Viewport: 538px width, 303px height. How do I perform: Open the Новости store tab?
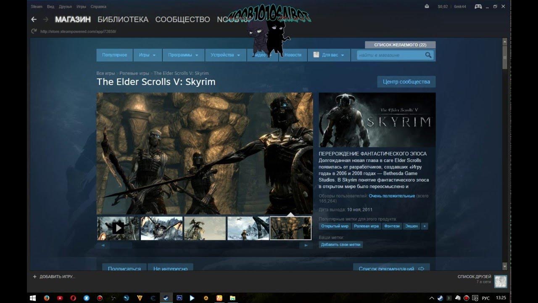click(x=293, y=55)
